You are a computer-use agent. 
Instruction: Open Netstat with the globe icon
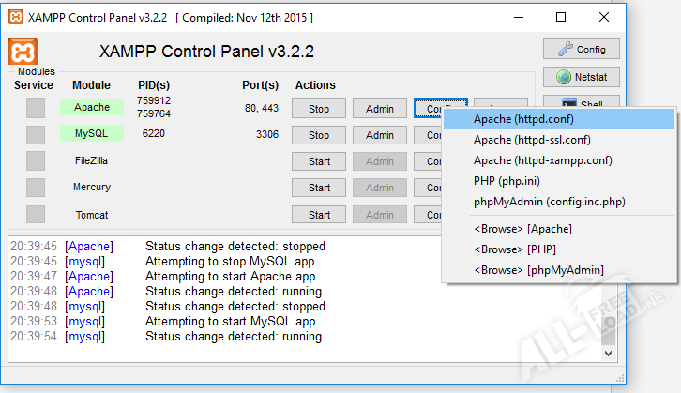581,78
